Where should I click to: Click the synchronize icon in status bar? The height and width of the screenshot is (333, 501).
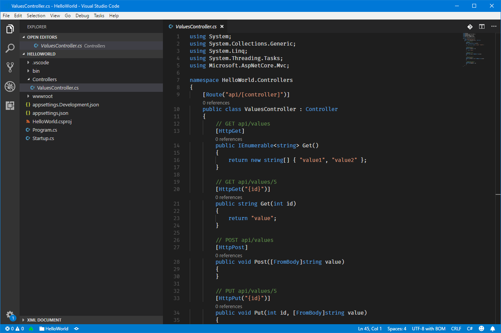[x=77, y=328]
